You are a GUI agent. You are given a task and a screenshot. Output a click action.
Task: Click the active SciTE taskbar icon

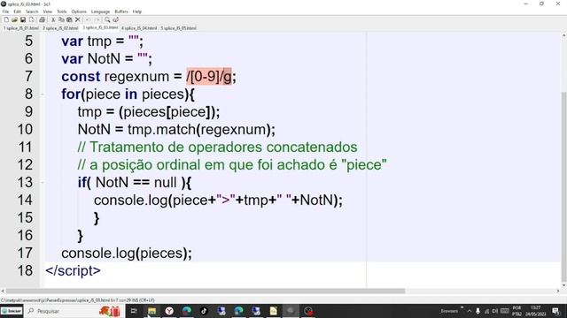(291, 311)
